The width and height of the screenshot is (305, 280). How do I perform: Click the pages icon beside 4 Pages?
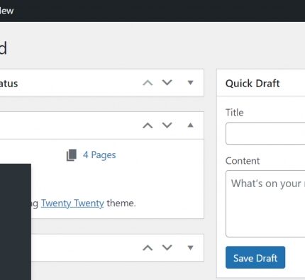coord(72,155)
